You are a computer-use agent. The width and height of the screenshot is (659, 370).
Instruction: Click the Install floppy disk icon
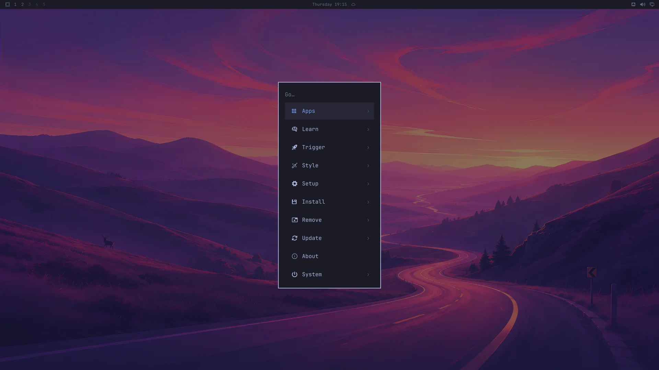point(294,202)
